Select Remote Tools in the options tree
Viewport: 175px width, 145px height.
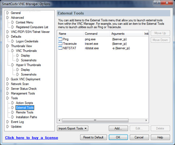tap(24, 112)
